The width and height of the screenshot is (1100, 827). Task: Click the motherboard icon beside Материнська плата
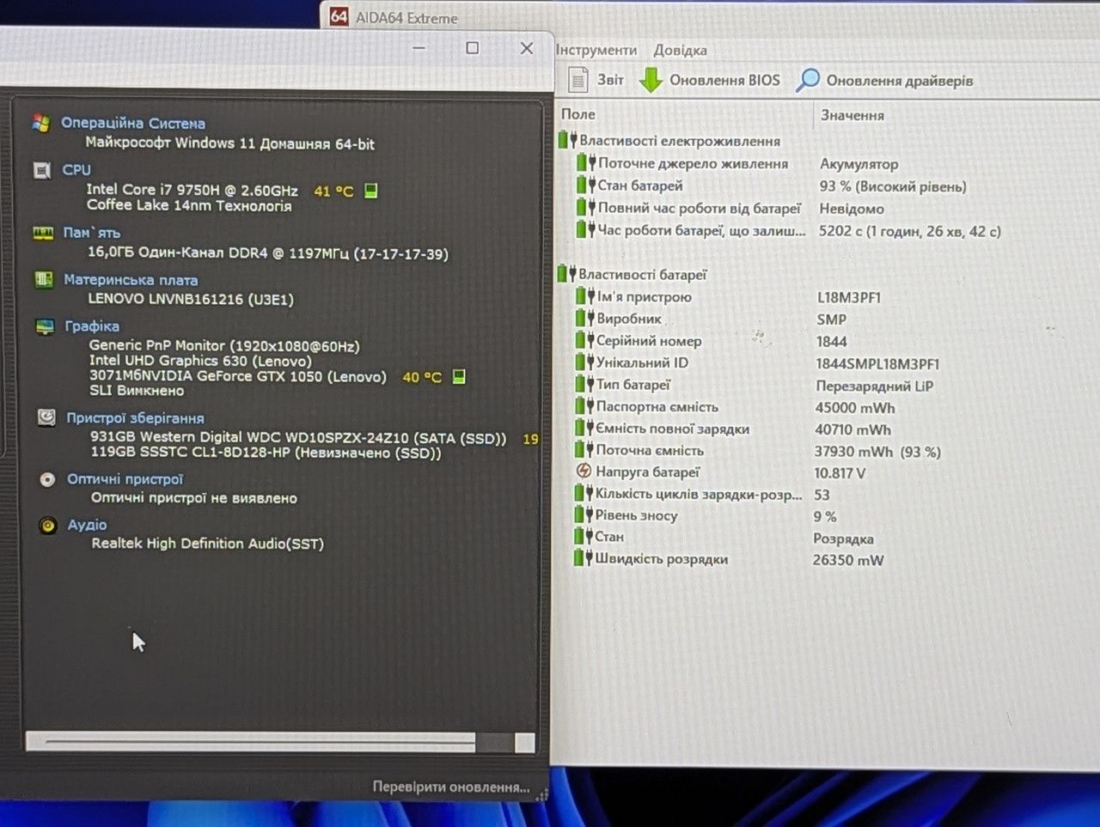tap(44, 279)
